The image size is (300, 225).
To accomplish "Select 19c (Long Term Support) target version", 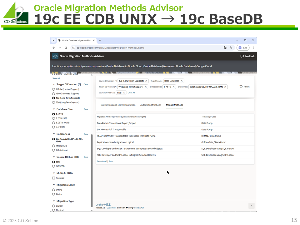I will pyautogui.click(x=53, y=98).
